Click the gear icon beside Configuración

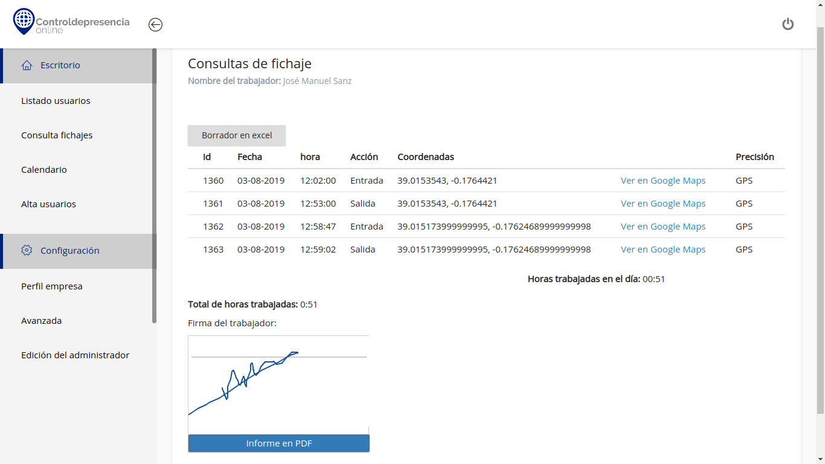pos(27,250)
